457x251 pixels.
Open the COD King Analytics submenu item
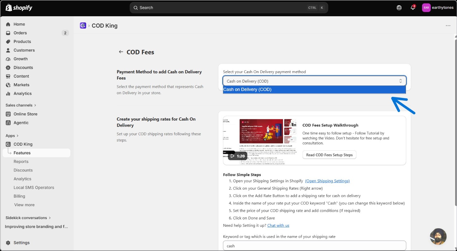[x=22, y=179]
